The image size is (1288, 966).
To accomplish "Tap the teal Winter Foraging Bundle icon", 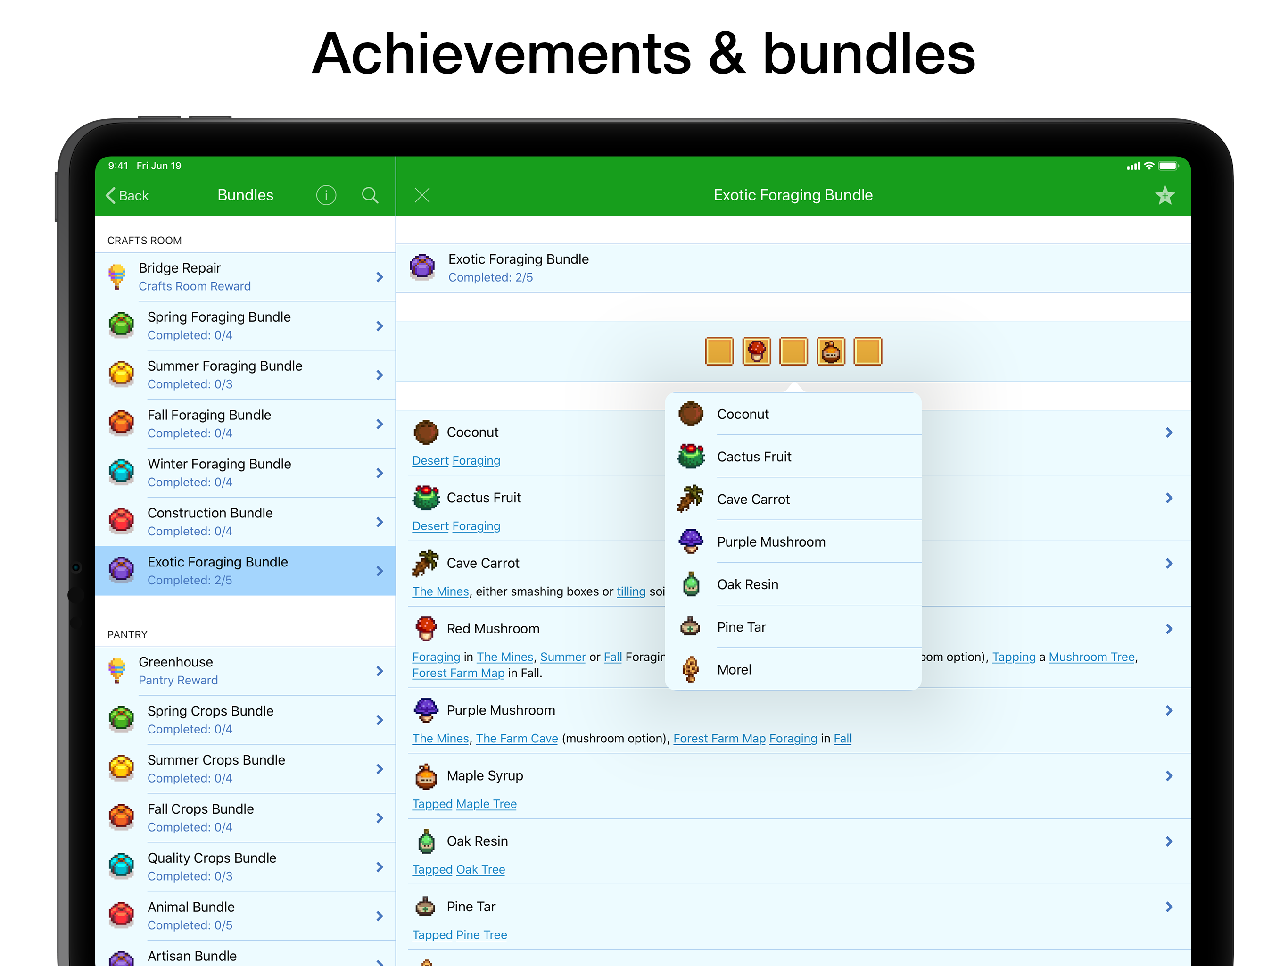I will click(121, 471).
